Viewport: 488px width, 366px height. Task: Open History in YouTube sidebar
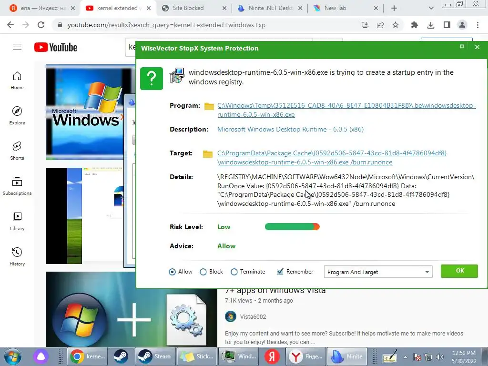point(17,257)
